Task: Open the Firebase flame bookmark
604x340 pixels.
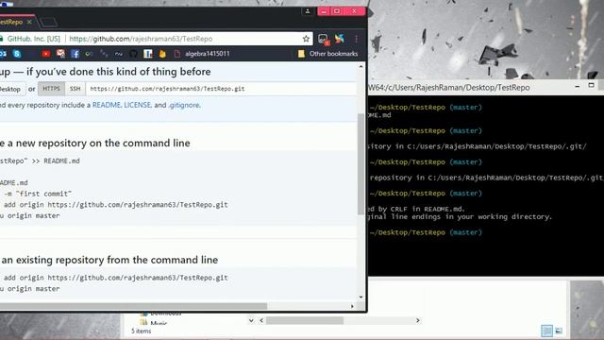Action: 162,54
